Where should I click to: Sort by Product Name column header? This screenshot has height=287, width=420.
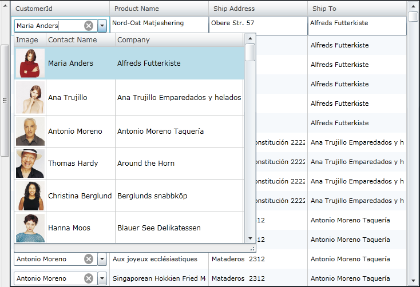click(137, 9)
